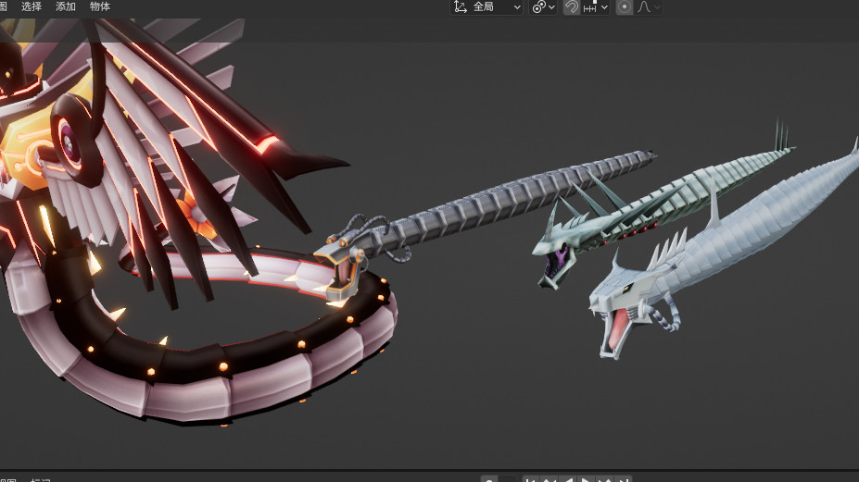The height and width of the screenshot is (482, 859).
Task: Open the 物体 menu
Action: click(100, 6)
